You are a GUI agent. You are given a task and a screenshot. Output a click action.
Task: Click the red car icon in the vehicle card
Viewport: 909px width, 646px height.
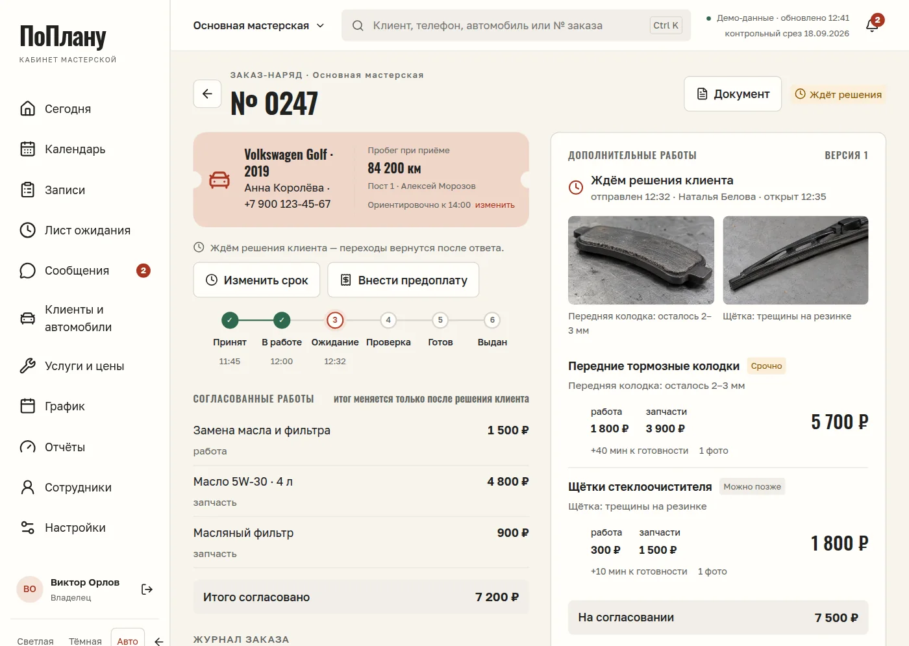tap(219, 180)
